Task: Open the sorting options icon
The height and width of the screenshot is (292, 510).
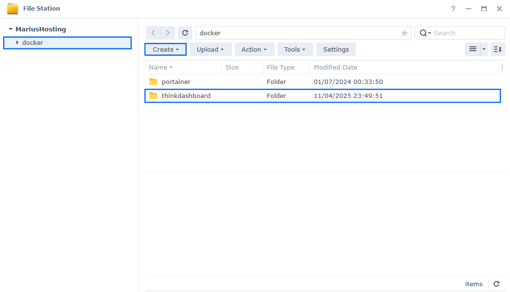Action: 497,49
